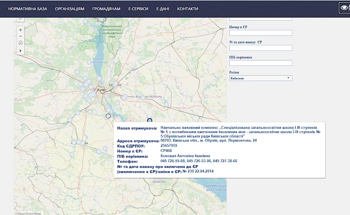The width and height of the screenshot is (350, 215).
Task: Click the outlined circle marker near Dnipro river
Action: click(x=108, y=116)
